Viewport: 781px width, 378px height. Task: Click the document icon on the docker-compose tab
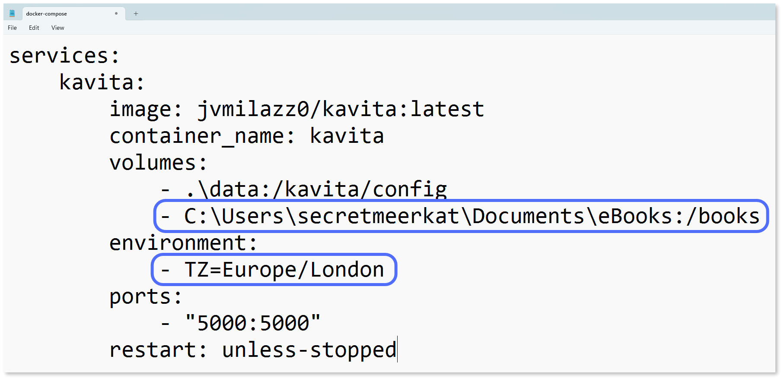tap(12, 13)
